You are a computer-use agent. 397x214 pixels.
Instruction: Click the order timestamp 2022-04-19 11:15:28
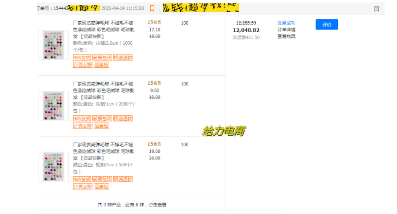tap(122, 8)
